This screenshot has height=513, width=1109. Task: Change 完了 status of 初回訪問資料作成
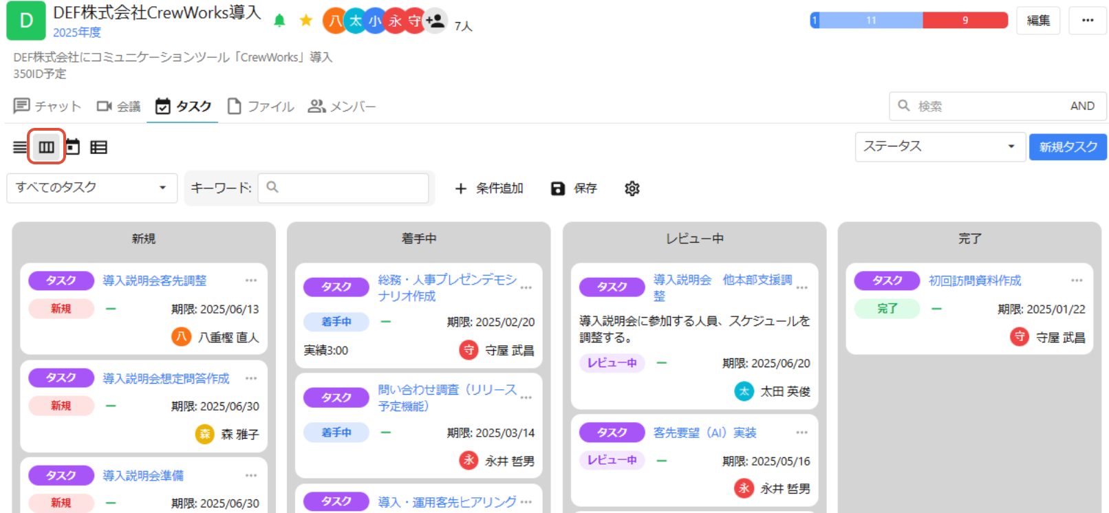[887, 309]
